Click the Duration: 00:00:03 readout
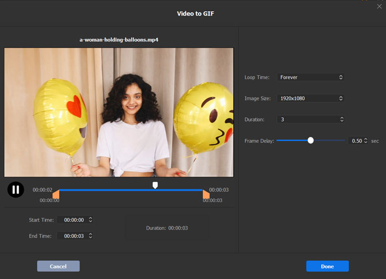Image resolution: width=386 pixels, height=279 pixels. pos(167,228)
